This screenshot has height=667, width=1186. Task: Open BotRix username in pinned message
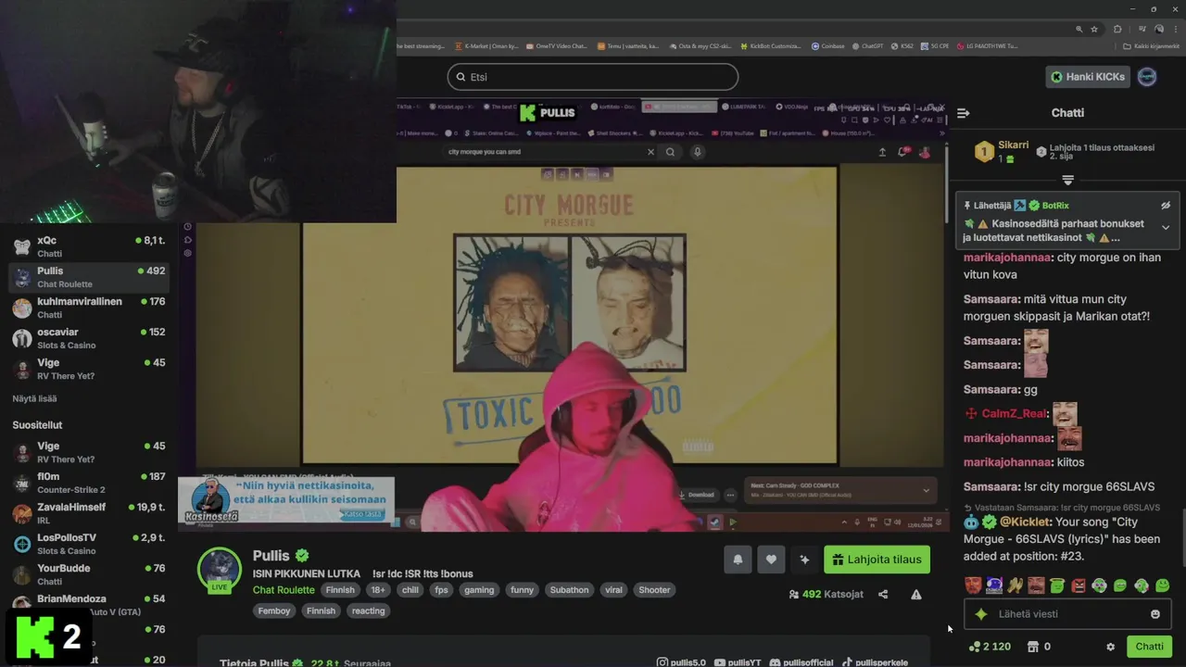click(x=1055, y=206)
